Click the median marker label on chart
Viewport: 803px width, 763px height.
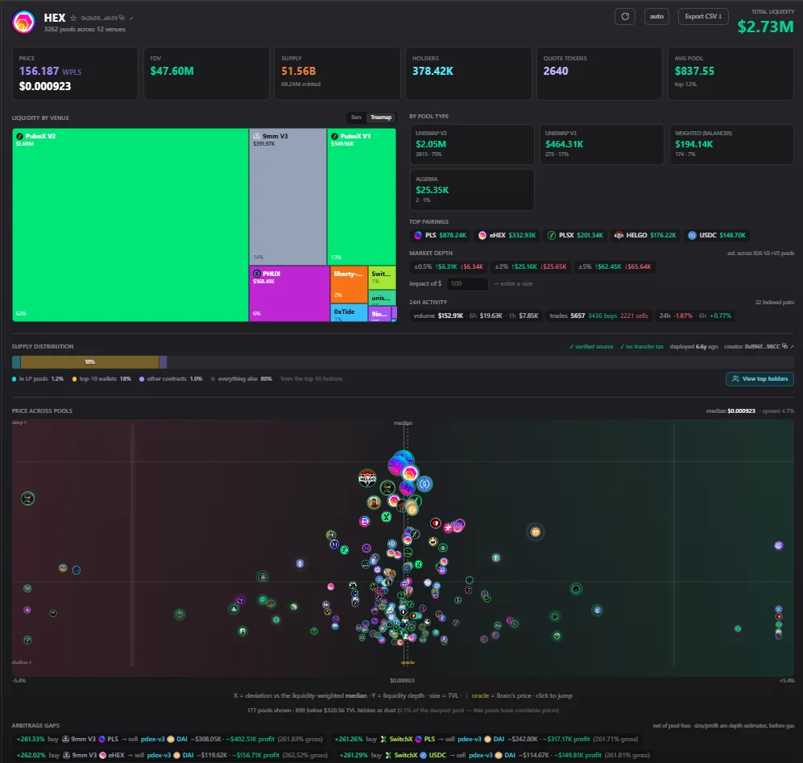pyautogui.click(x=403, y=423)
